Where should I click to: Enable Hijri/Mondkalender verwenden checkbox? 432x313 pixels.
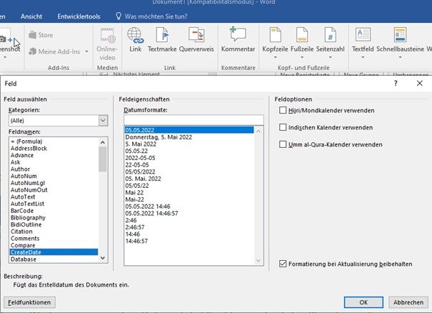click(283, 111)
